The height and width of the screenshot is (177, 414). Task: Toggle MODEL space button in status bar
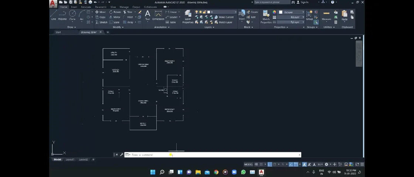pos(248,164)
